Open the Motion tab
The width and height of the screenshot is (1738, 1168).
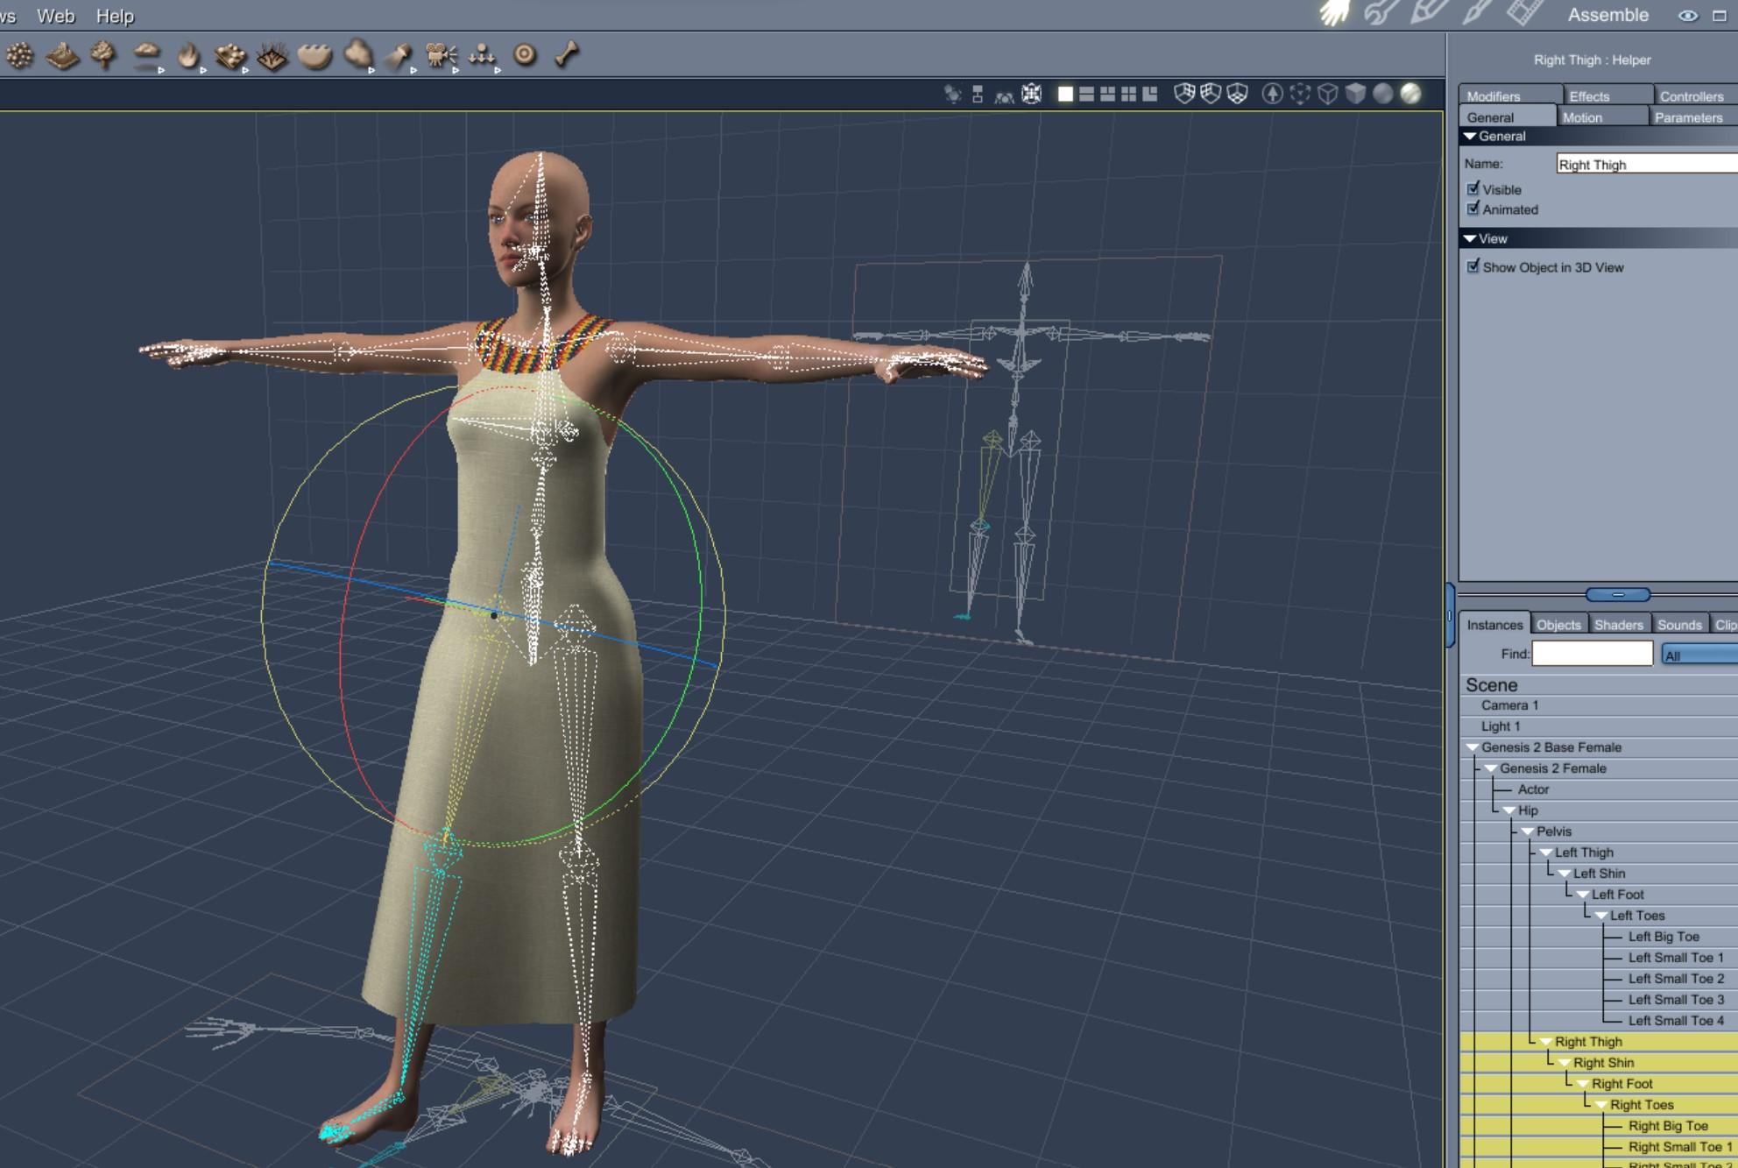point(1582,117)
